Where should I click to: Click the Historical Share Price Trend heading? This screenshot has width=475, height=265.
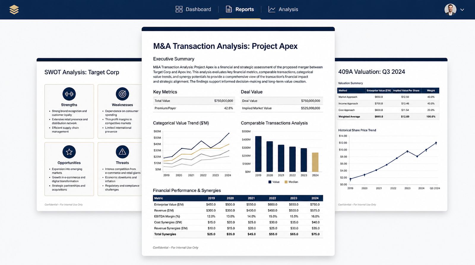point(357,130)
